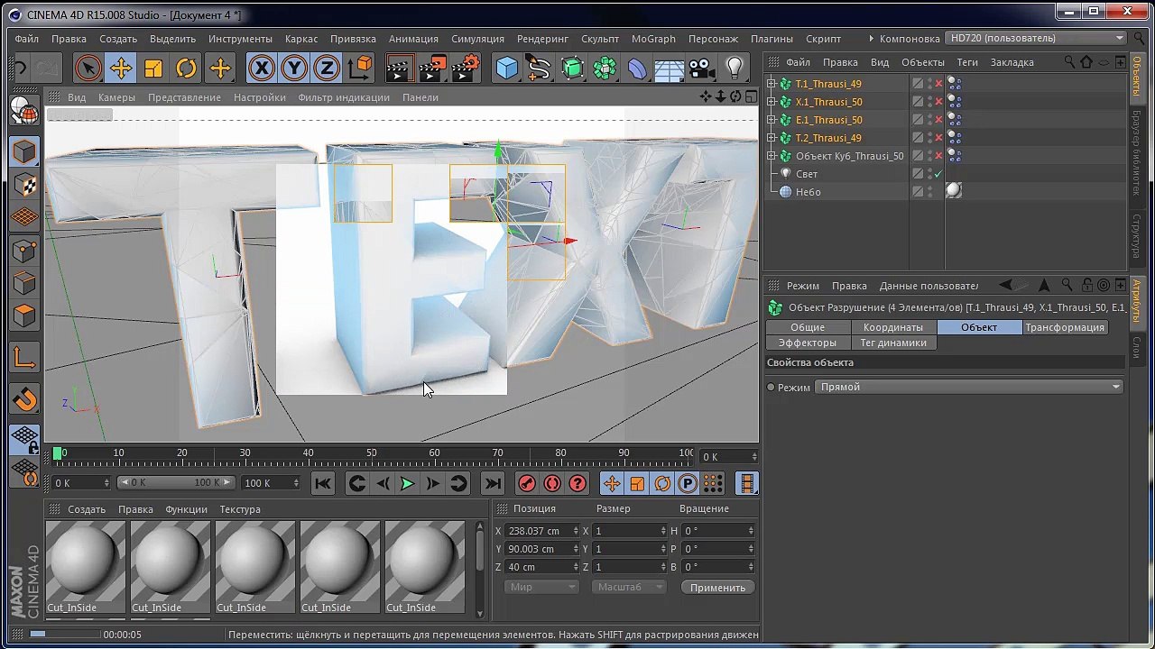
Task: Open the Масштаб dropdown
Action: click(629, 587)
